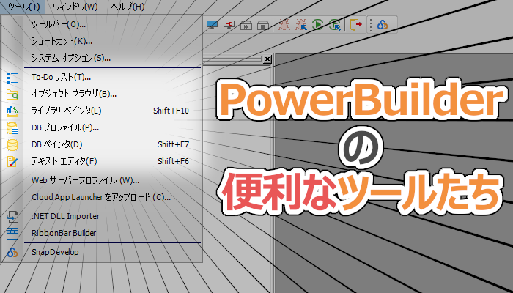Click the monitor with red mark icon
The height and width of the screenshot is (293, 513).
[229, 25]
